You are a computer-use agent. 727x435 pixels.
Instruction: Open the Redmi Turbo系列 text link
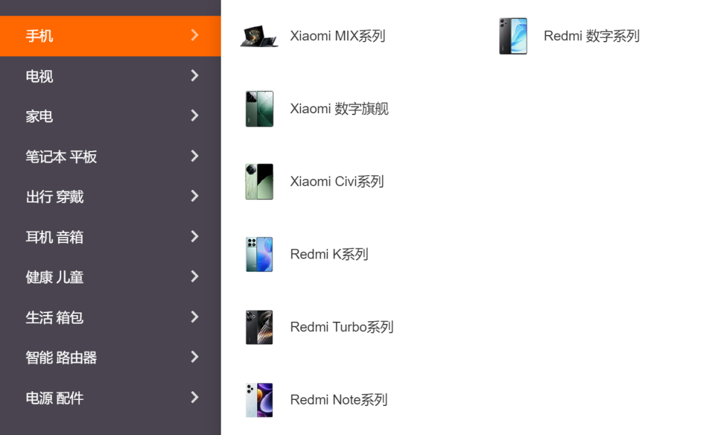point(342,327)
